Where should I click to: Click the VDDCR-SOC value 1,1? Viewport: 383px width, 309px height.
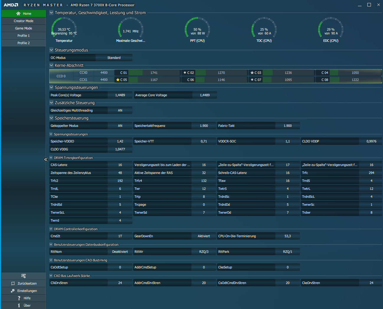point(288,141)
